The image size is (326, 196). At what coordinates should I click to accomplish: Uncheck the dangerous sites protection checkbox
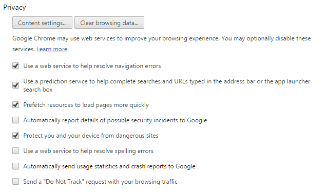pos(15,135)
